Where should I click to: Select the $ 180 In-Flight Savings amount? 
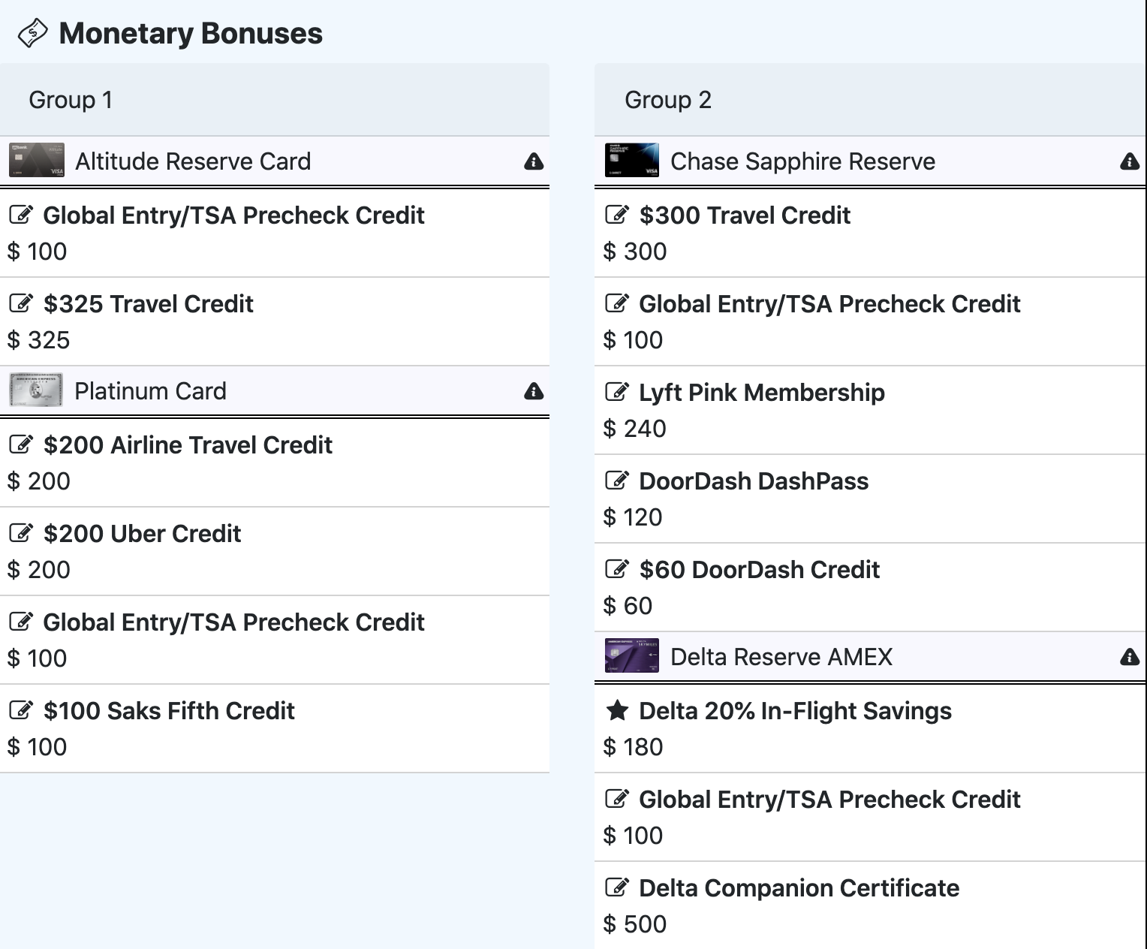pos(633,747)
